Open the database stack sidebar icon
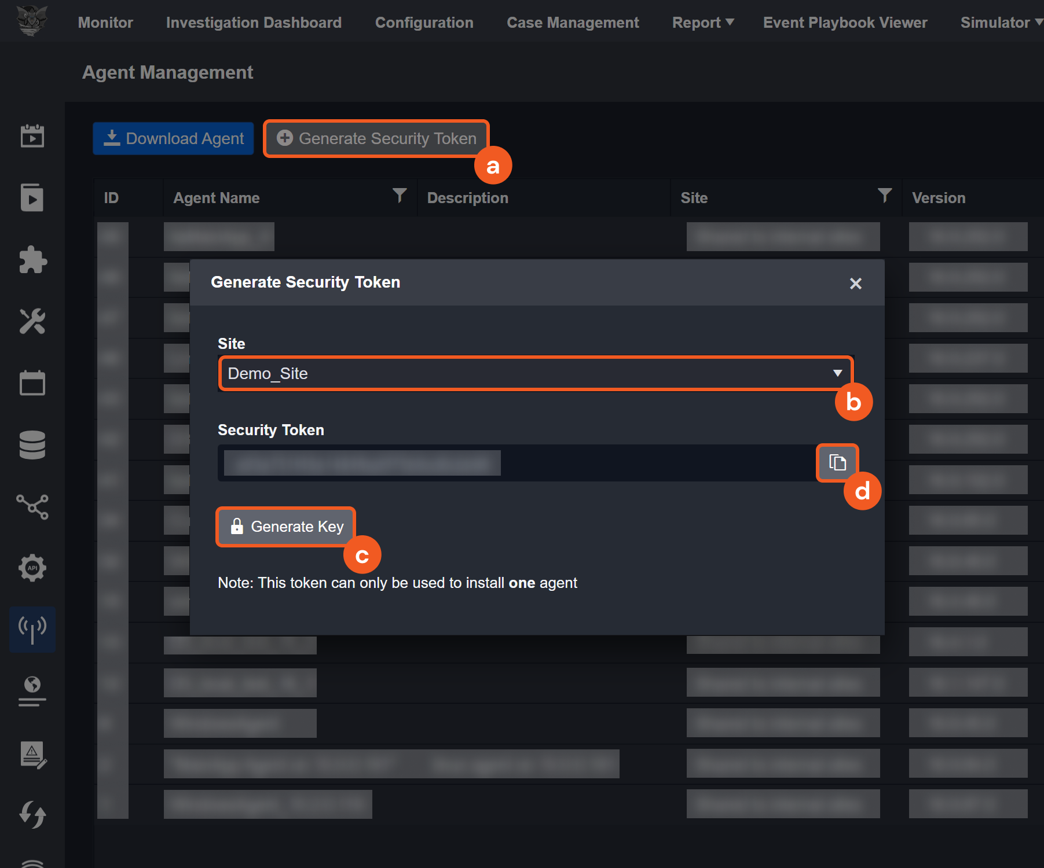The width and height of the screenshot is (1044, 868). pyautogui.click(x=32, y=444)
